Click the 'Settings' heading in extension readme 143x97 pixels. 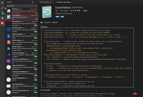pos(44,27)
